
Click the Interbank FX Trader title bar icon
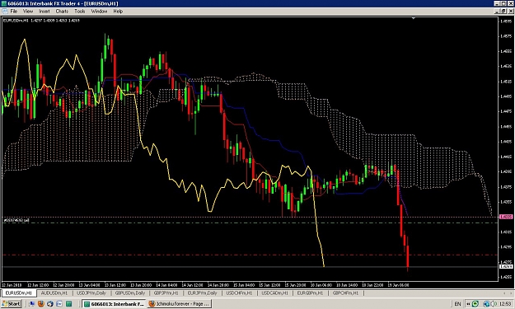click(x=4, y=3)
